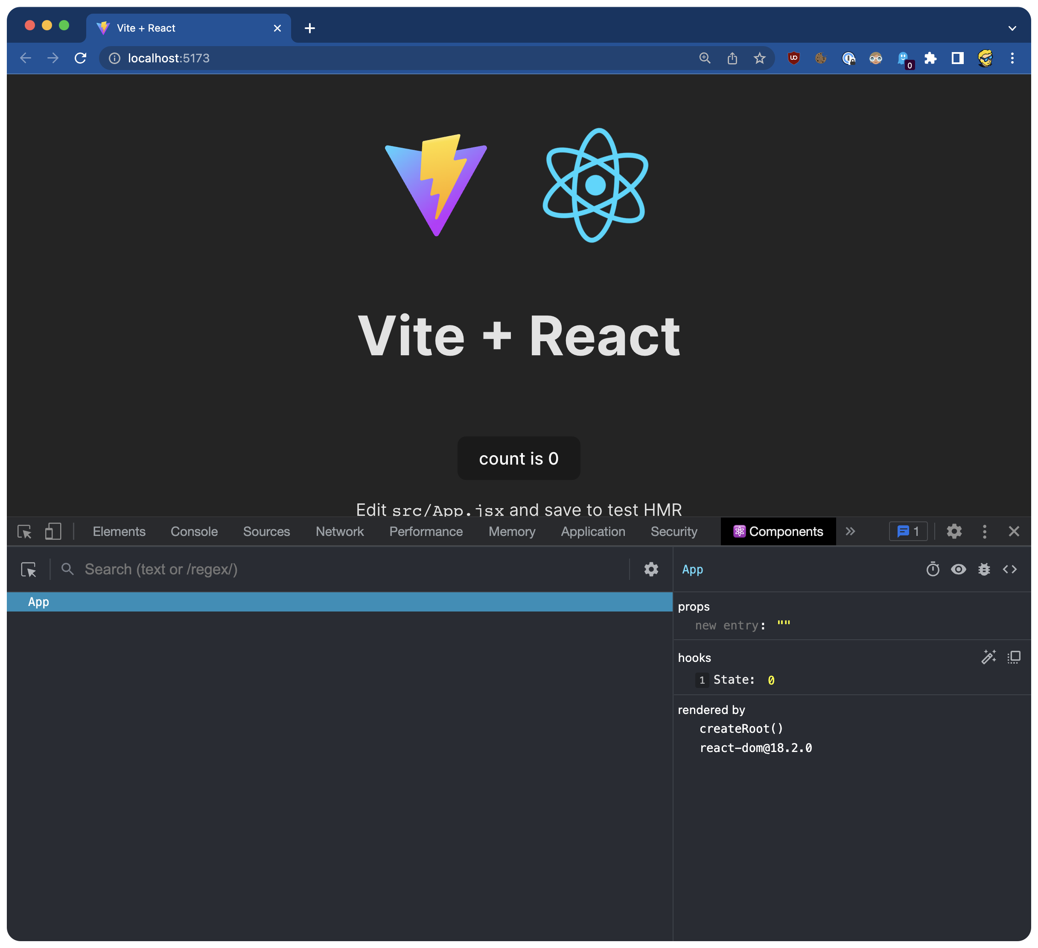Screen dimensions: 1038x948
Task: Open the DevTools three-dot customize menu
Action: 985,531
